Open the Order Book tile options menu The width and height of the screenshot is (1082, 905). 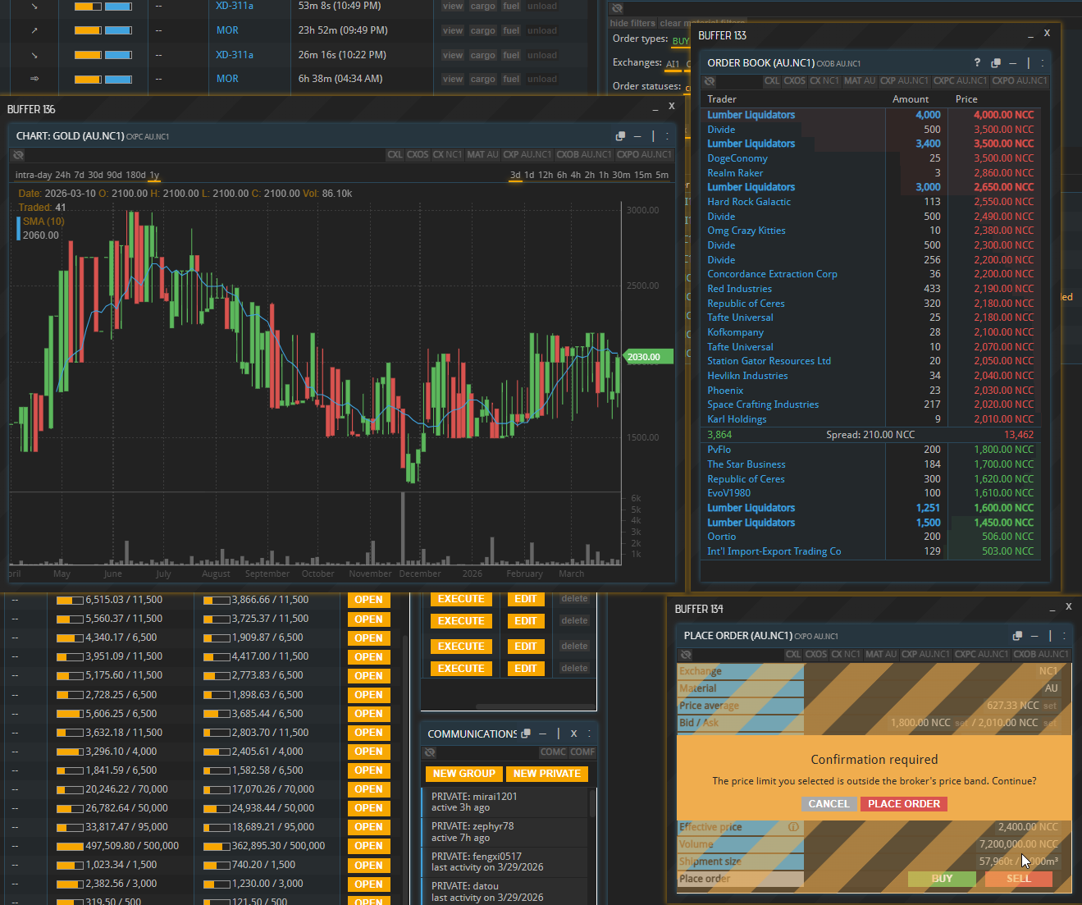point(1043,63)
